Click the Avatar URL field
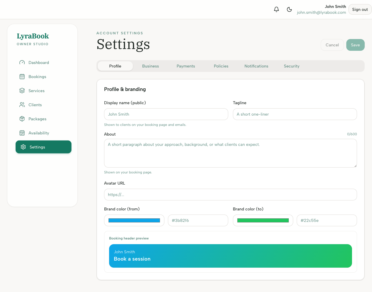Viewport: 372px width, 292px height. 230,195
